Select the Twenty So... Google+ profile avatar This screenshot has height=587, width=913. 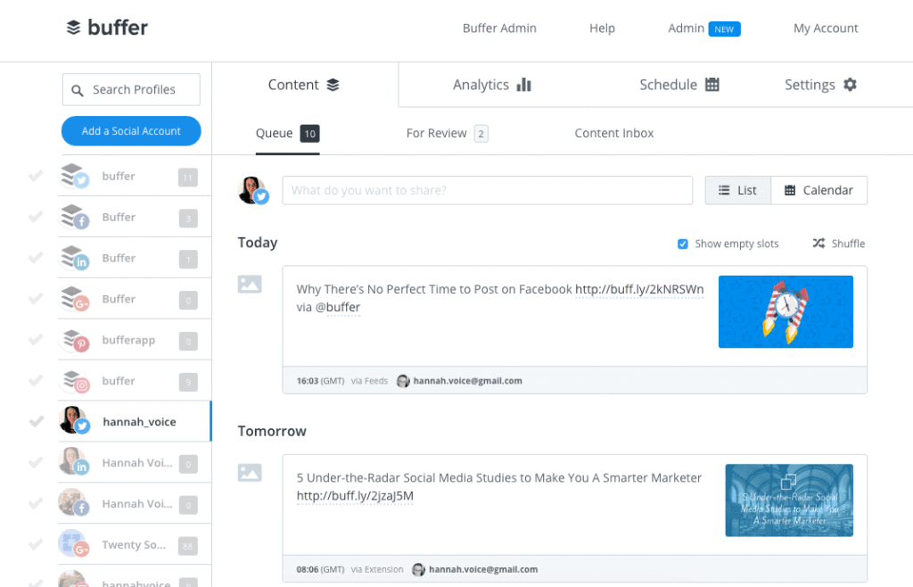73,543
